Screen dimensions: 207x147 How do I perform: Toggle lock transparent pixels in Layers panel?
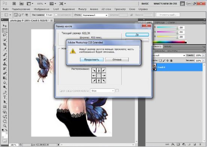(160, 60)
